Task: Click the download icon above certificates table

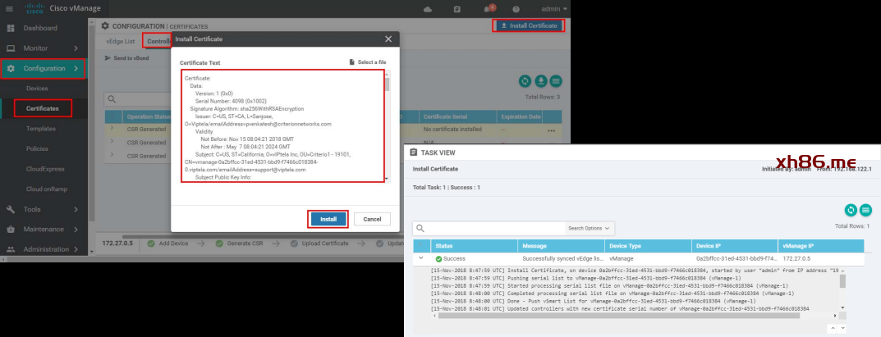Action: pyautogui.click(x=540, y=80)
